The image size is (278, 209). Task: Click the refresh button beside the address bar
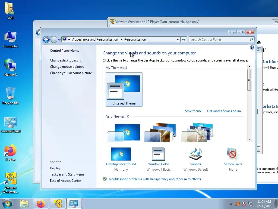(x=184, y=39)
